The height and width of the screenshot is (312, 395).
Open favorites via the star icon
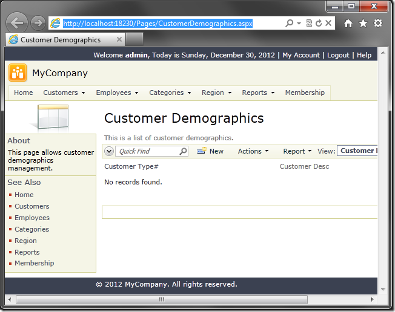(363, 23)
